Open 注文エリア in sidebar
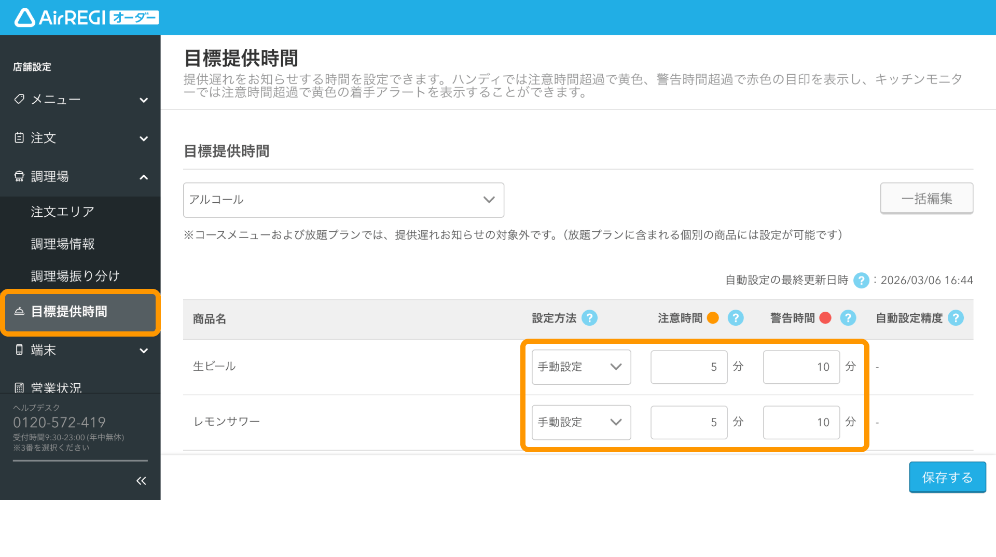The height and width of the screenshot is (557, 996). pos(62,212)
